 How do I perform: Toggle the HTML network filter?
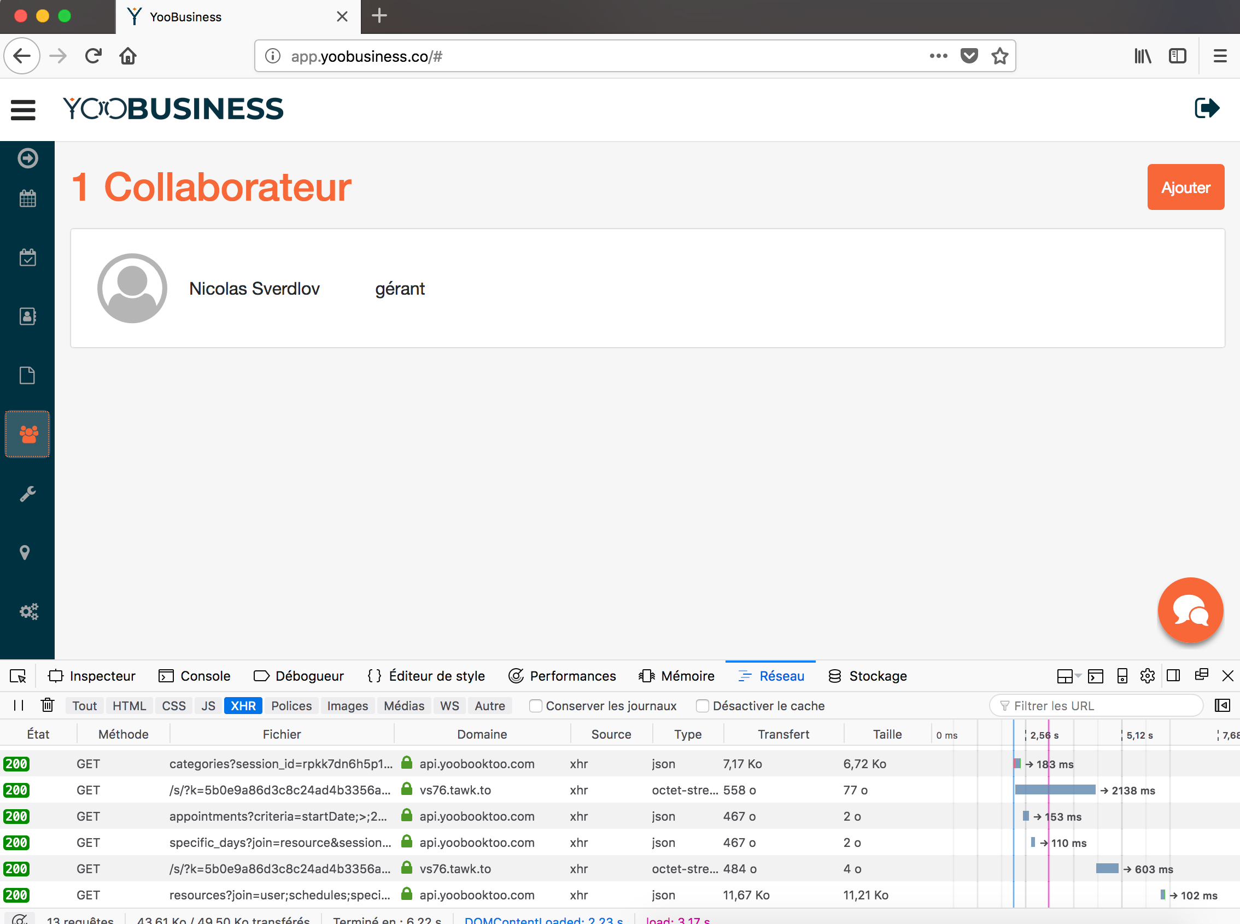point(129,706)
